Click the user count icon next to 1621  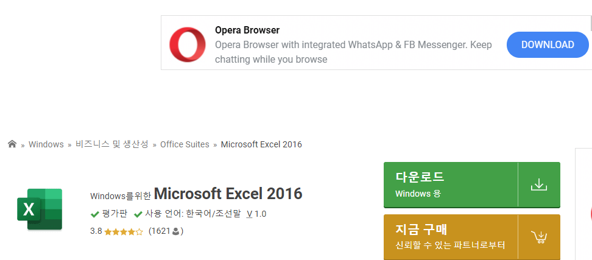click(x=175, y=231)
